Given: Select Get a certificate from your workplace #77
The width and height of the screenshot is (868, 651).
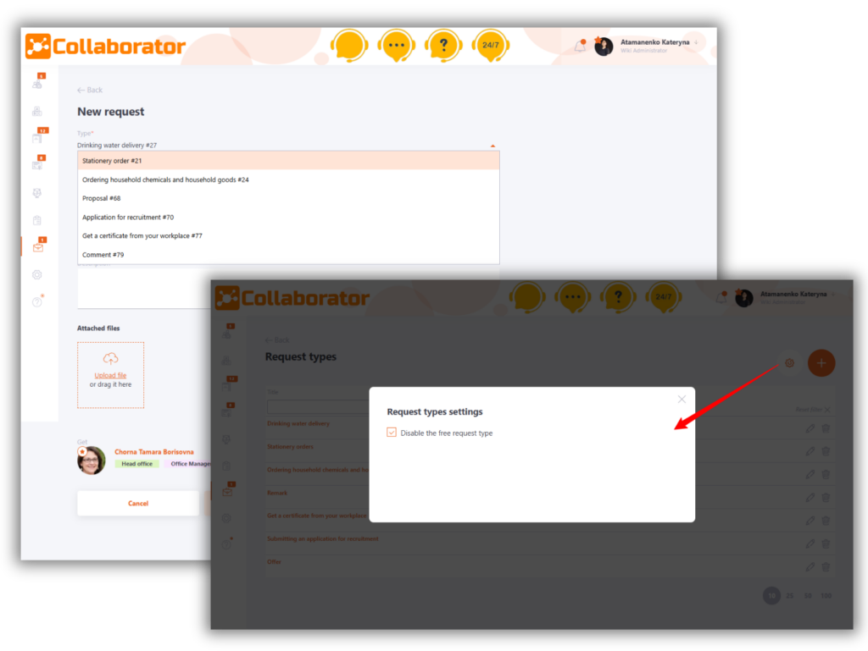Looking at the screenshot, I should tap(288, 236).
